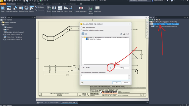
Task: Click the Search Help & Commands field
Action: click(140, 1)
